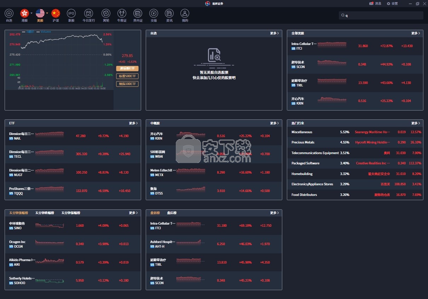The image size is (428, 299).
Task: Select the Miscellaneous industry row
Action: point(355,132)
